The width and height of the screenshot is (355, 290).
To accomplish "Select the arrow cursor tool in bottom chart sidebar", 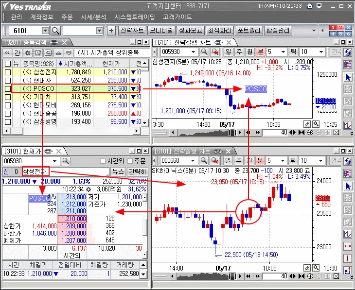I will 348,186.
